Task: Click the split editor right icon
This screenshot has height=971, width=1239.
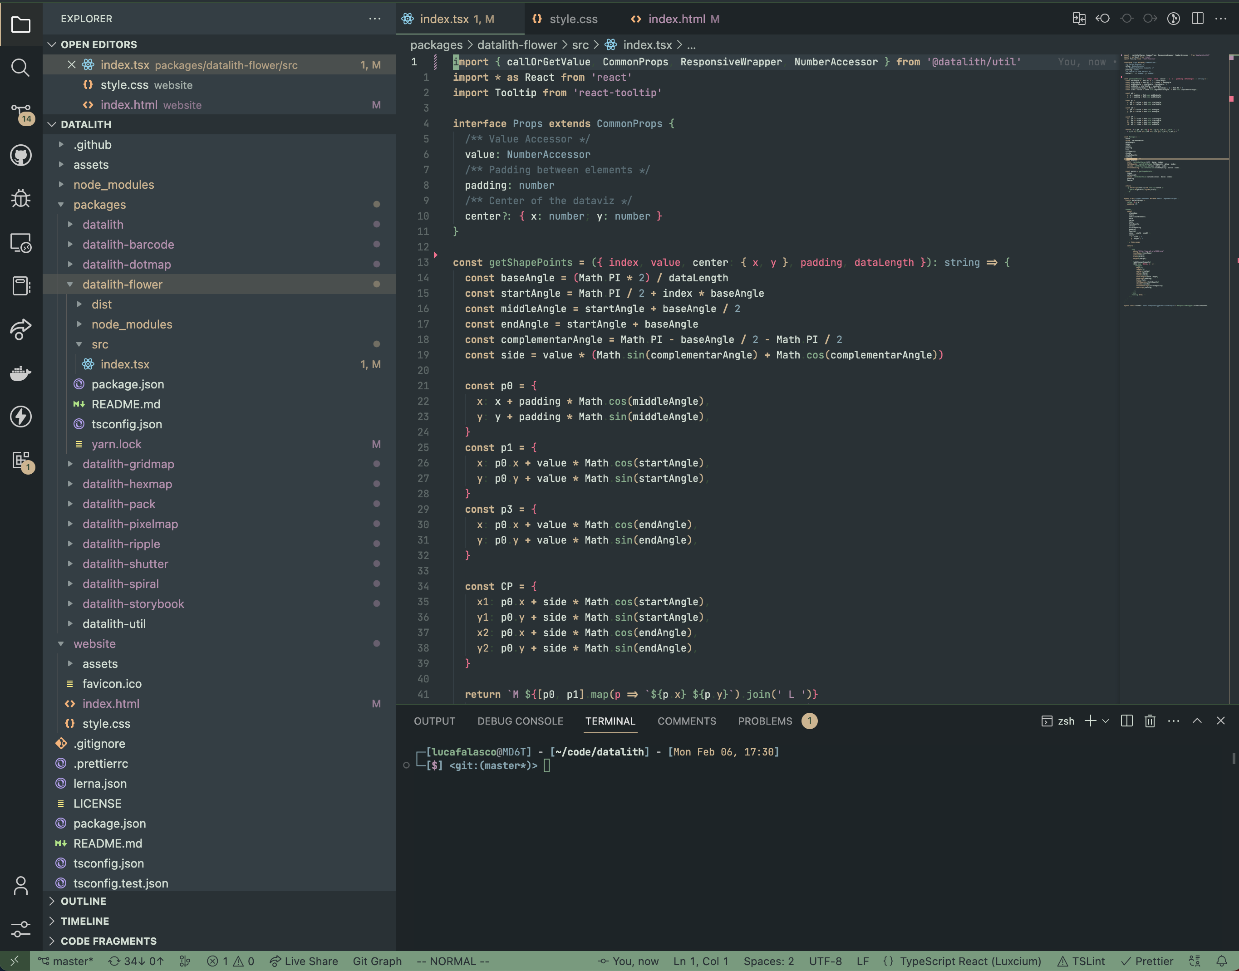Action: 1197,19
